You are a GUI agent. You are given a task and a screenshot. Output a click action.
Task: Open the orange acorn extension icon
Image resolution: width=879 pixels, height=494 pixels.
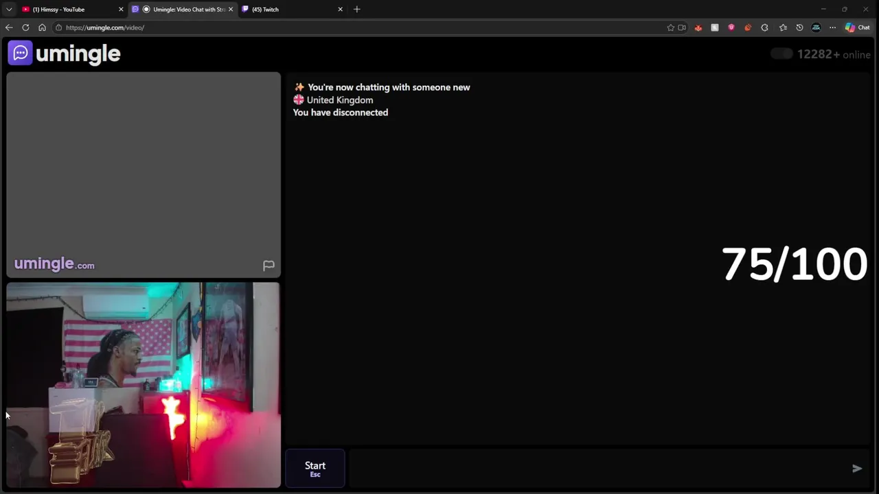coord(748,27)
